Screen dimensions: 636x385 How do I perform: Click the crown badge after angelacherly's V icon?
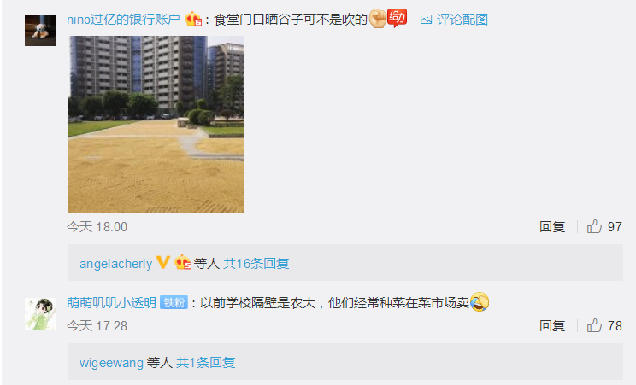(183, 262)
